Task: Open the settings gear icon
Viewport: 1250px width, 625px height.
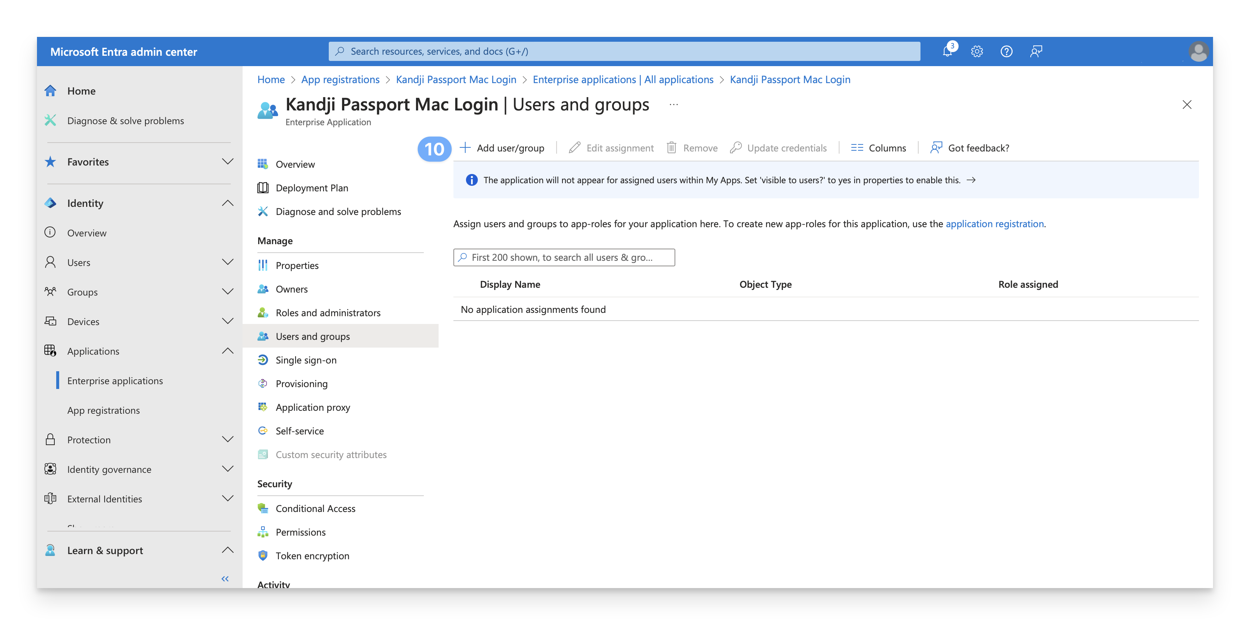Action: click(977, 51)
